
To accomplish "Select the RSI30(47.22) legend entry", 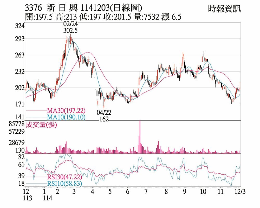I will click(x=64, y=177).
